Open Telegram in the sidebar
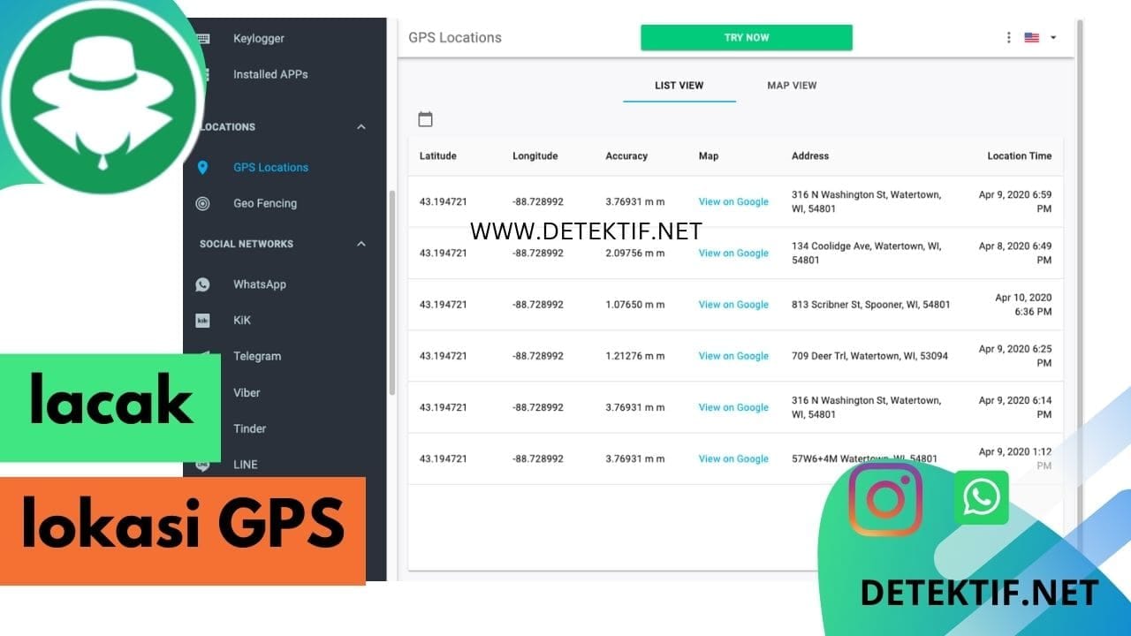 click(257, 357)
